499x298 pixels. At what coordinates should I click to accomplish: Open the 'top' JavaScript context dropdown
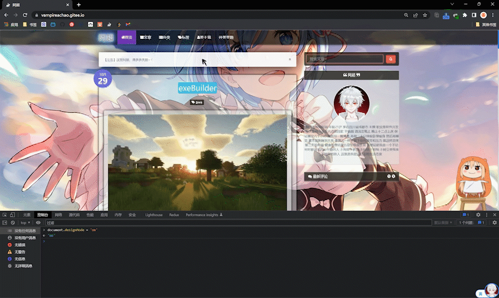point(25,222)
